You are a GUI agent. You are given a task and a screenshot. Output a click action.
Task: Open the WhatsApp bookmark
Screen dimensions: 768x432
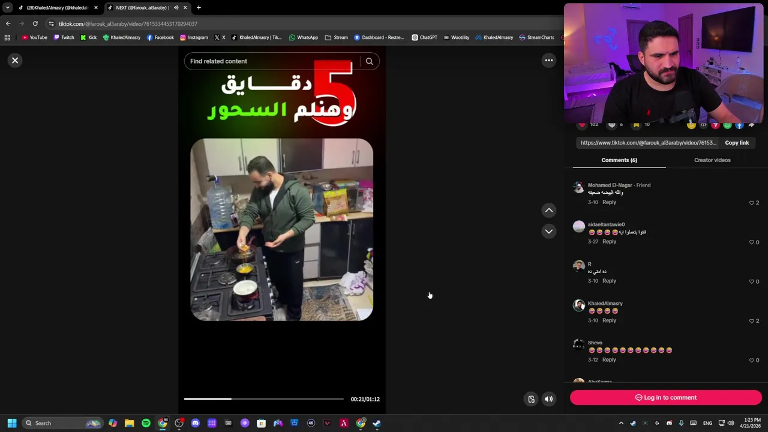[303, 38]
